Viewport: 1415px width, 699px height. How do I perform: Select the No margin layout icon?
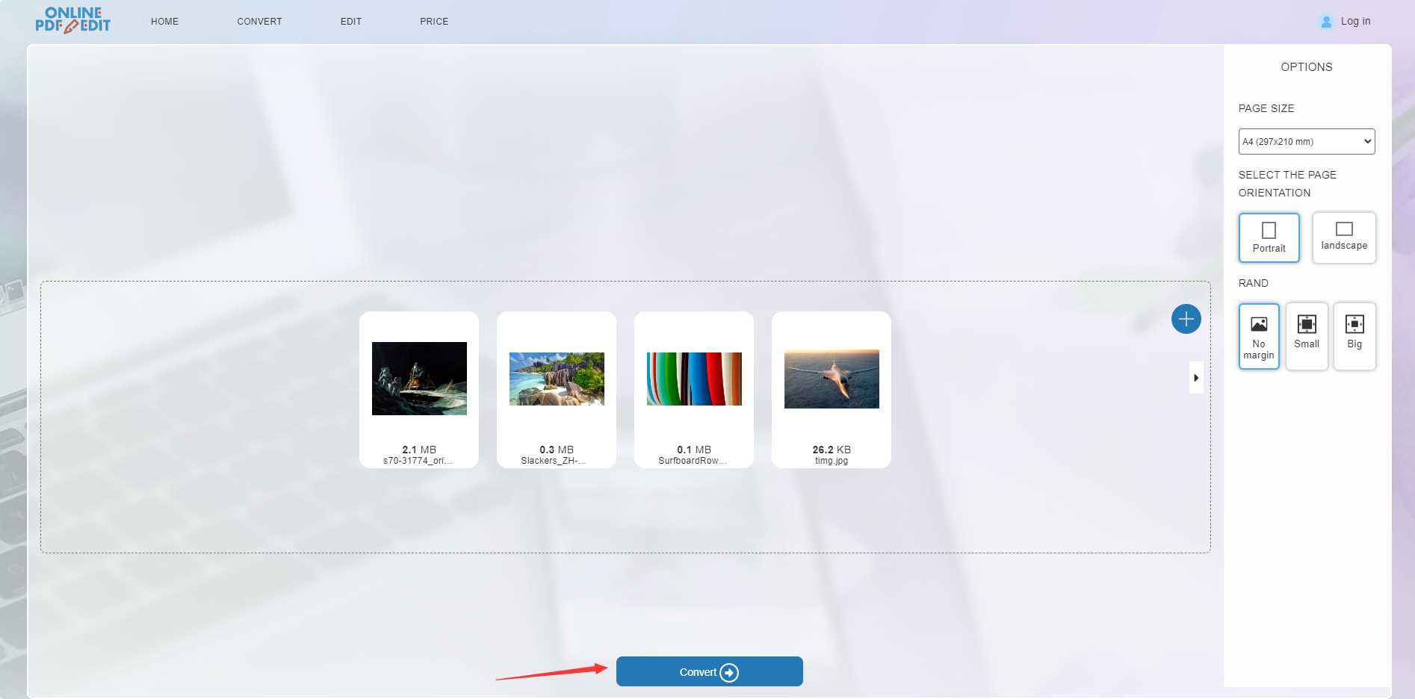1259,336
